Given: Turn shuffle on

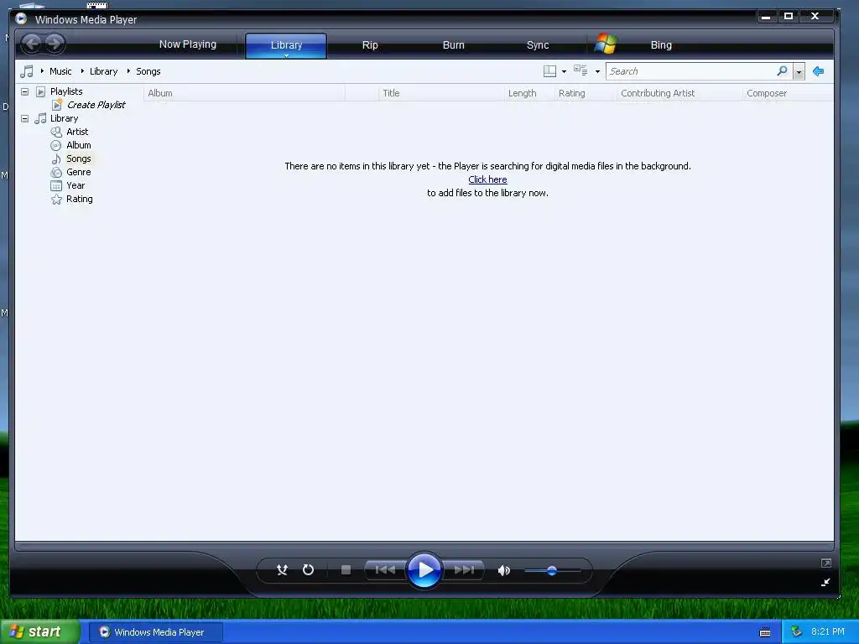Looking at the screenshot, I should [x=282, y=570].
